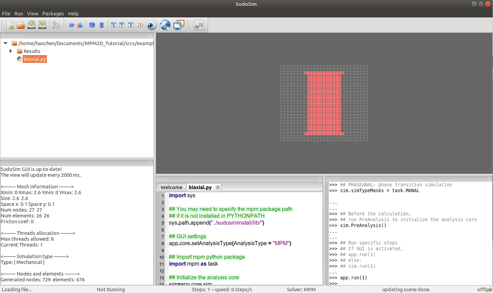Open the line plot chart icon
This screenshot has width=493, height=293.
199,25
